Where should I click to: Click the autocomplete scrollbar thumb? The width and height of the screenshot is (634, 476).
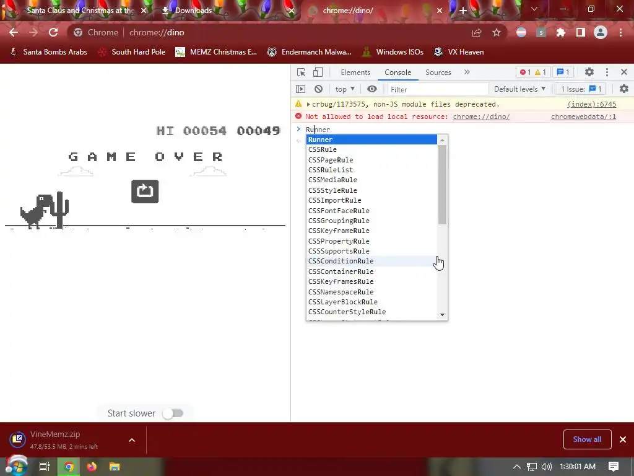pos(442,185)
